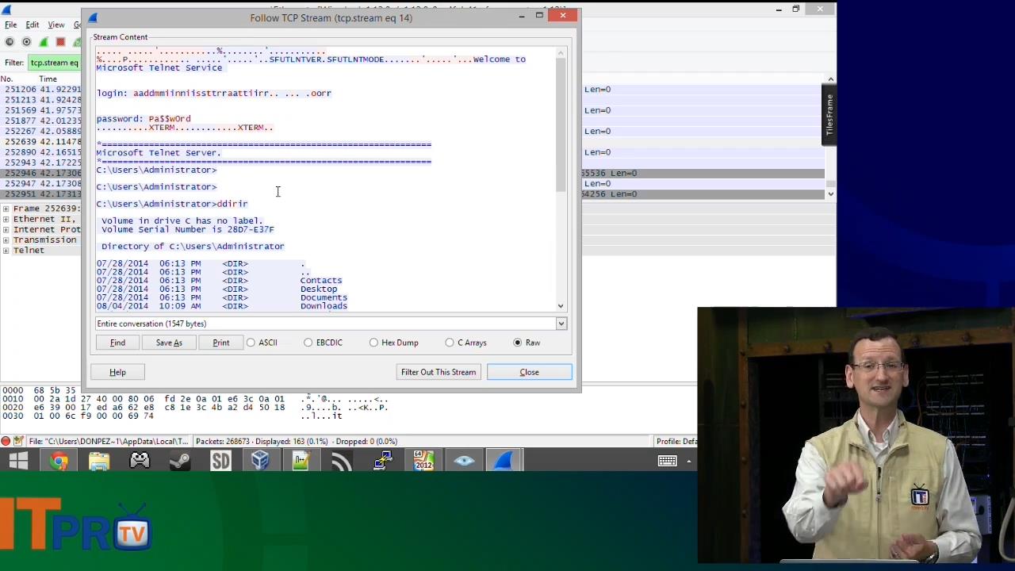Click stream content scroll down arrow
Viewport: 1015px width, 571px height.
pos(561,306)
